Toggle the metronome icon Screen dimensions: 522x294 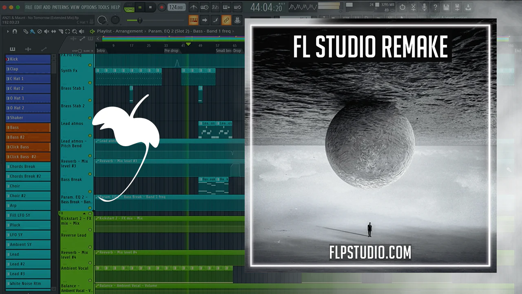[194, 7]
